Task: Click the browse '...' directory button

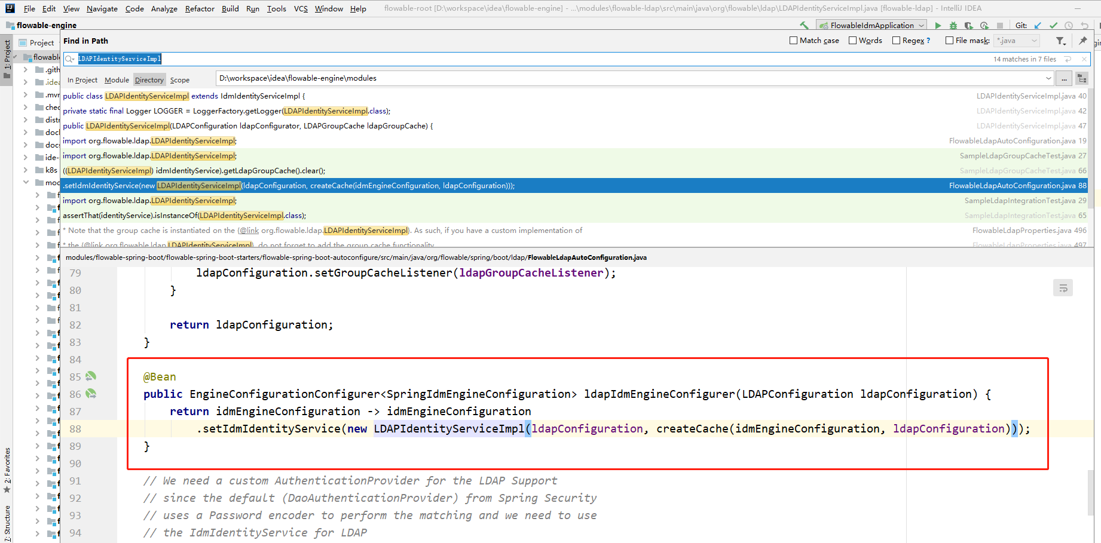Action: click(1064, 78)
